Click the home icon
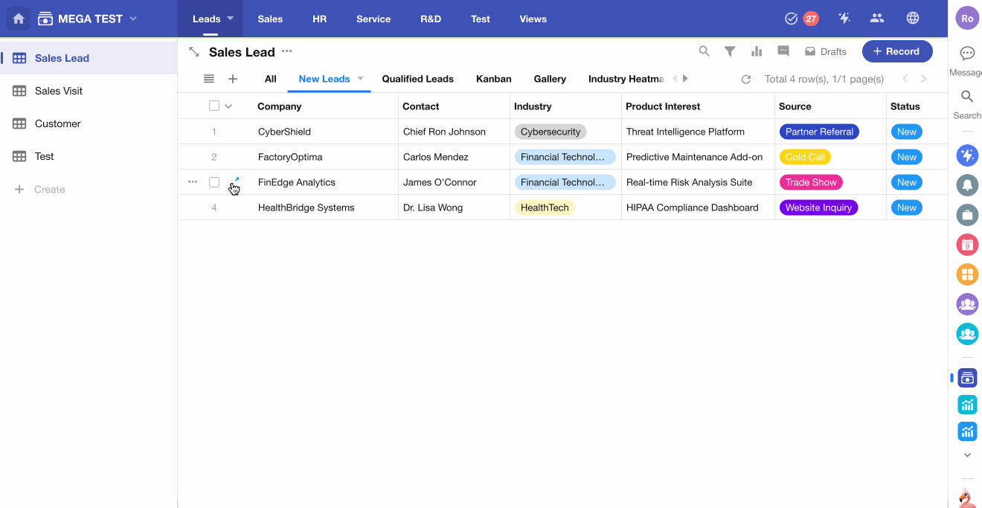Image resolution: width=982 pixels, height=508 pixels. 19,19
